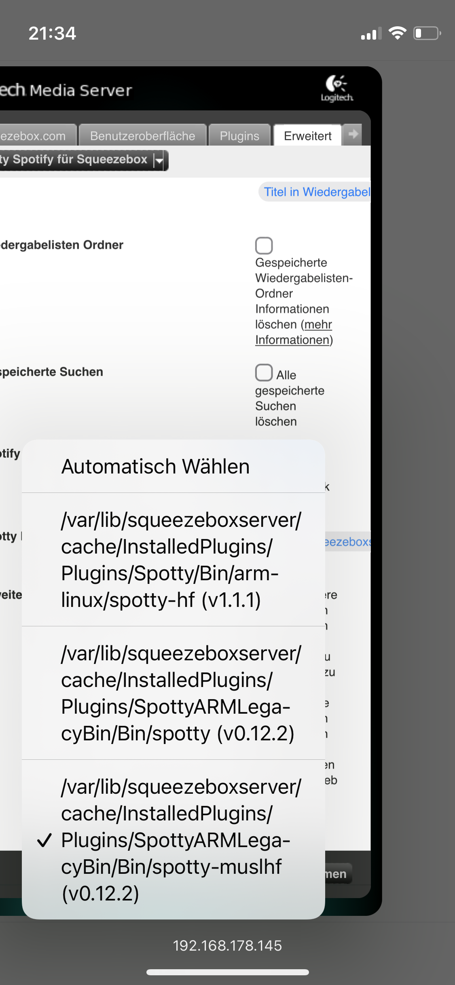Tap the cellular signal bars icon

pos(371,34)
